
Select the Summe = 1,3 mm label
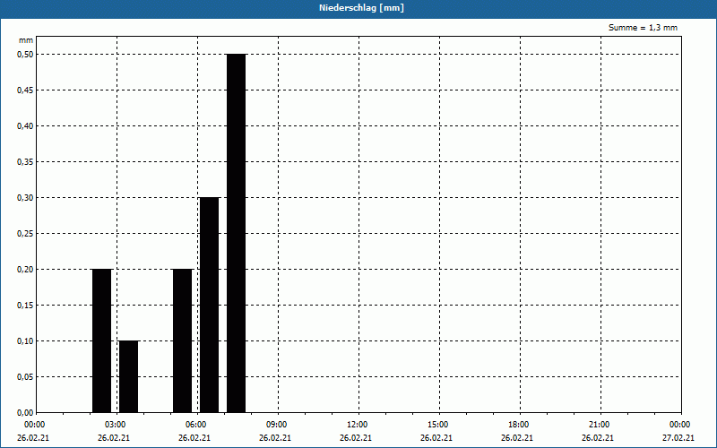pos(643,28)
